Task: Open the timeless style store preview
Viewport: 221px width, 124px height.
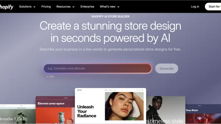Action: coord(166,110)
